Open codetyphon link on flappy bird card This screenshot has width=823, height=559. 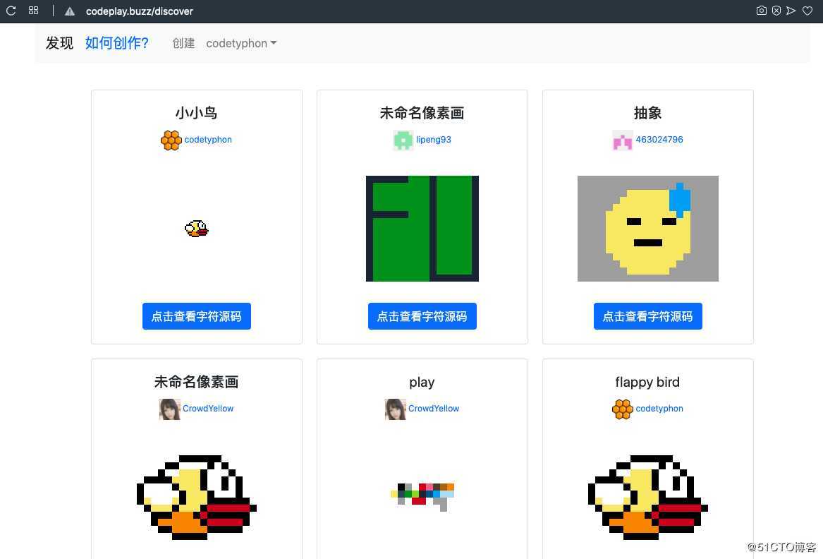tap(659, 409)
